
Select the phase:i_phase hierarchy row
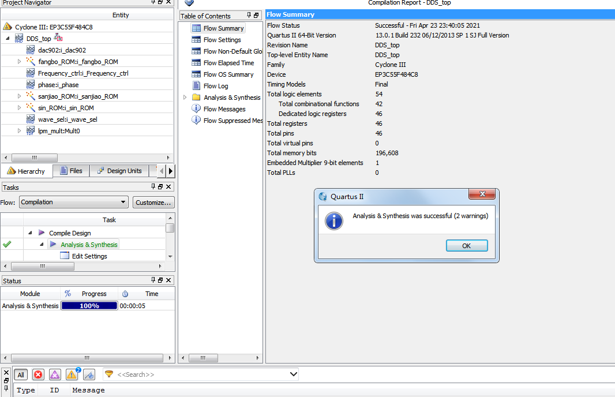point(87,85)
